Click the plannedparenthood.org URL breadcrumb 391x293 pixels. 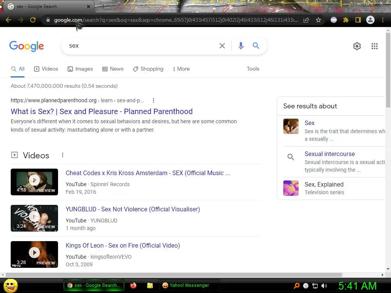(x=77, y=100)
